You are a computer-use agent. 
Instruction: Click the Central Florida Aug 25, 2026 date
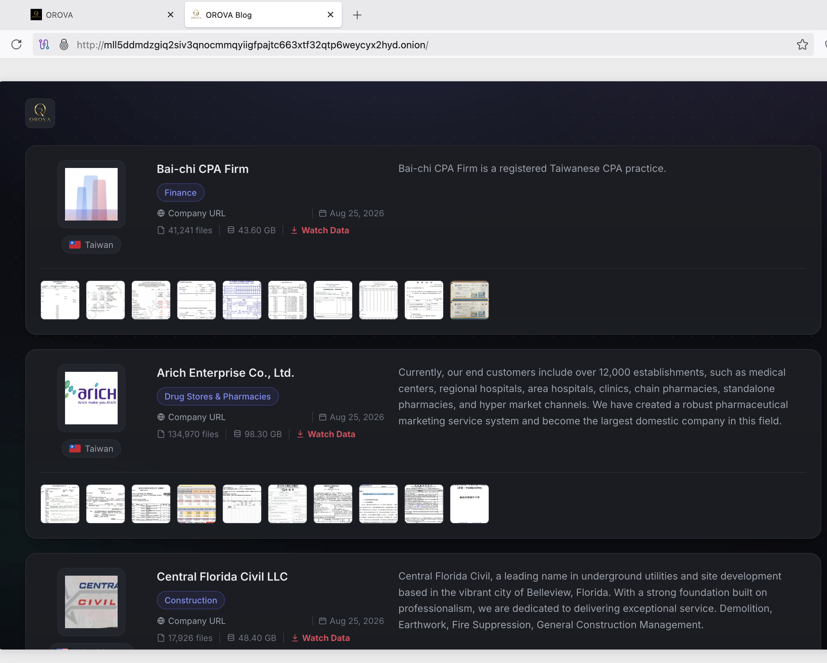coord(351,621)
